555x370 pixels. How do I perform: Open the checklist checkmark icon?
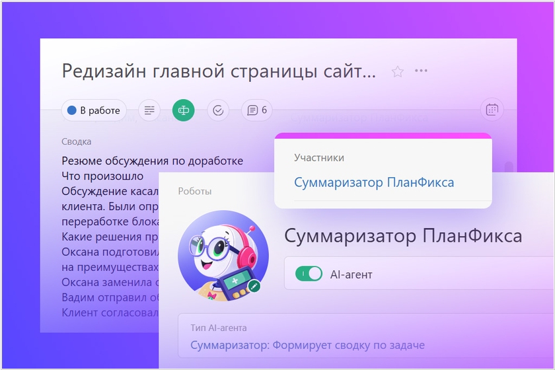tap(218, 110)
